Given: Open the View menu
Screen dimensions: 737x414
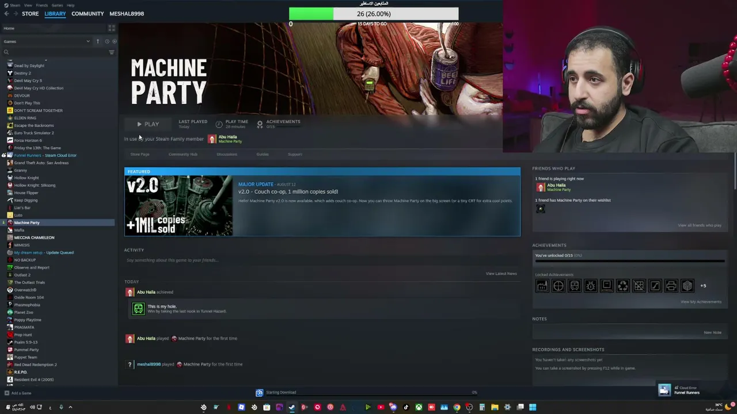Looking at the screenshot, I should tap(28, 5).
